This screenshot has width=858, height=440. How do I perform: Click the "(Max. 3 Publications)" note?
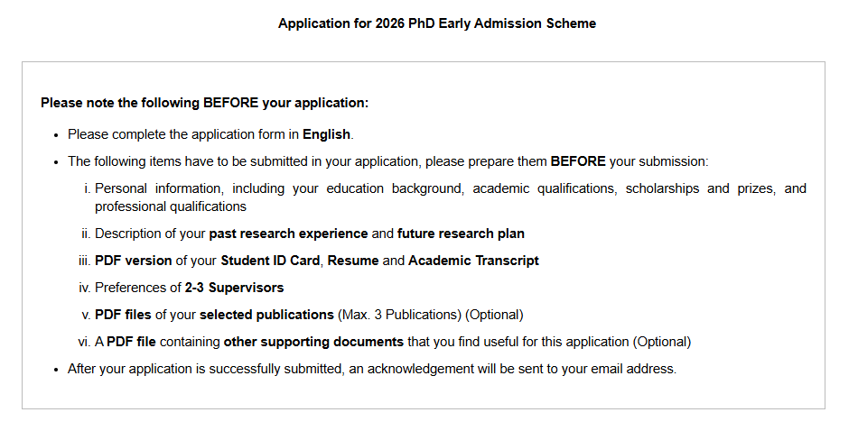(x=399, y=315)
